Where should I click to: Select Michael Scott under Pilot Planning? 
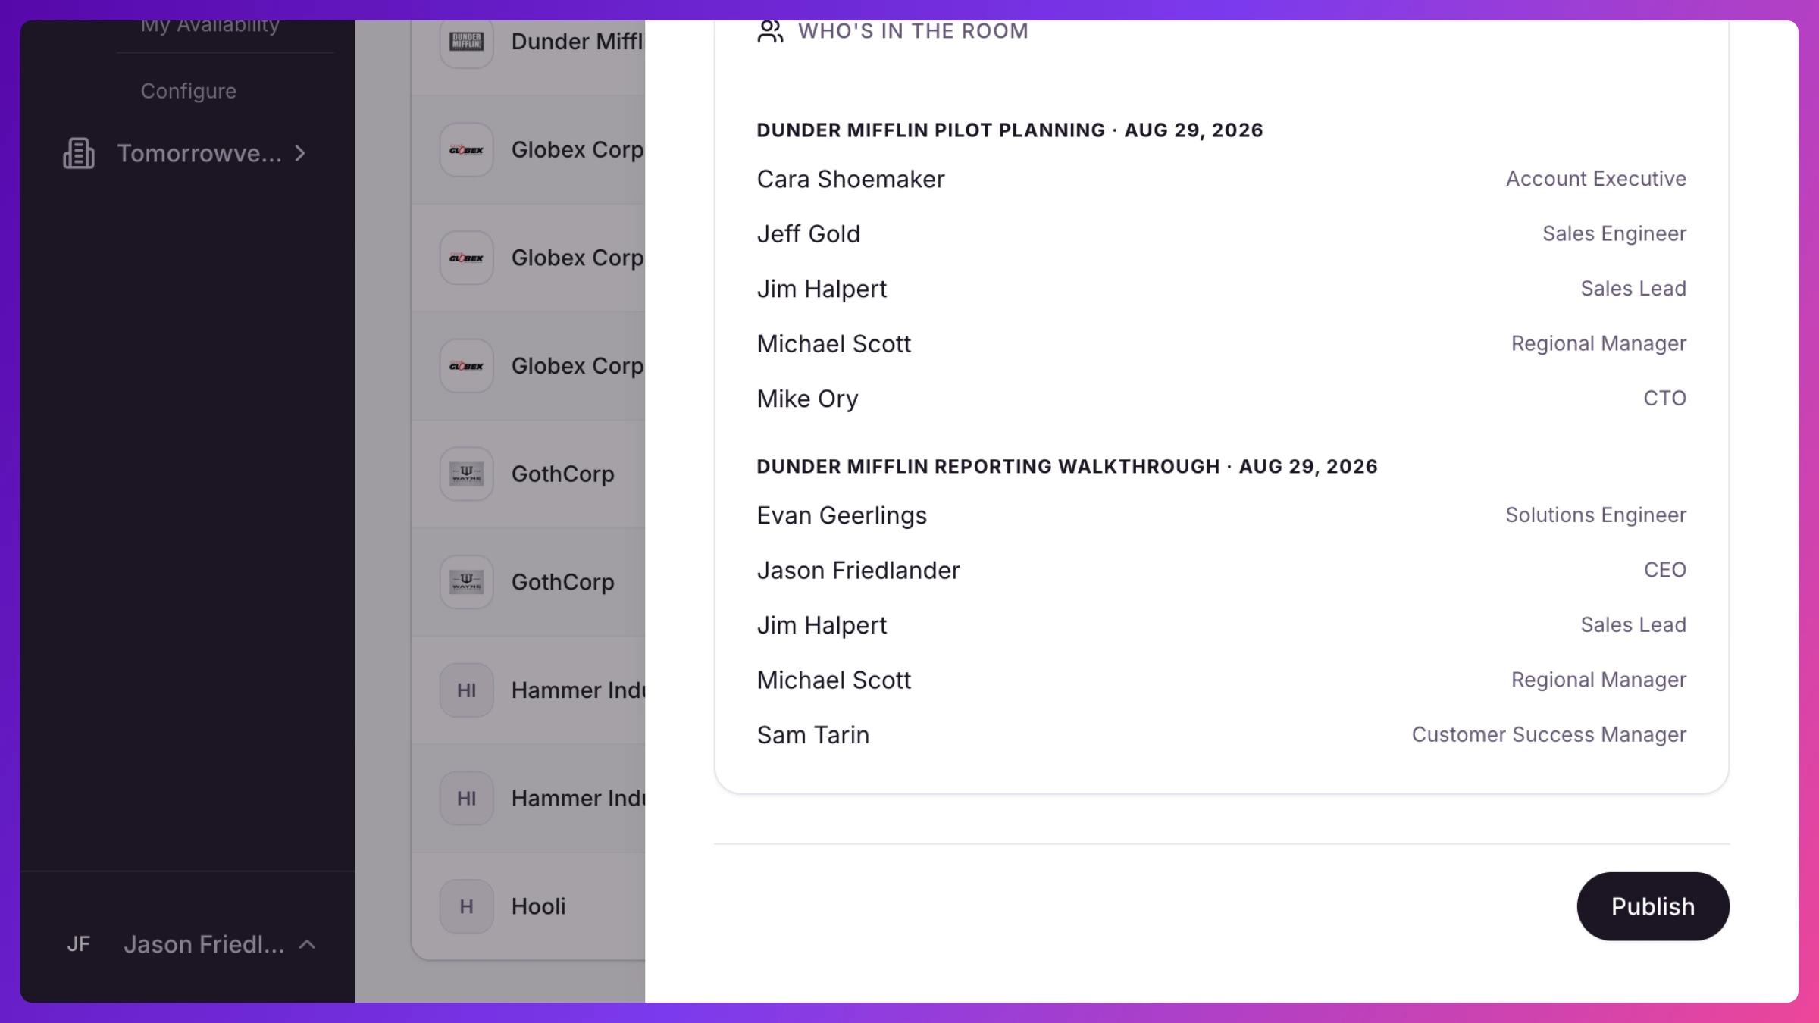pos(834,344)
